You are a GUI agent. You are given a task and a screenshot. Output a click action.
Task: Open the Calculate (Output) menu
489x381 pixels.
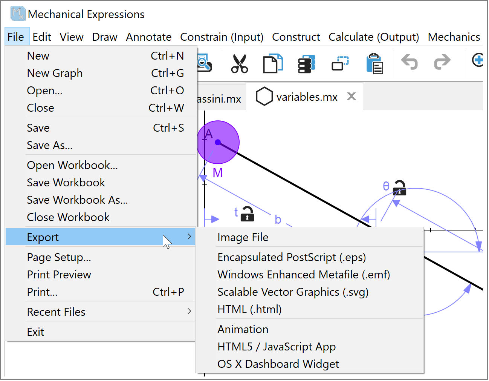[x=373, y=37]
